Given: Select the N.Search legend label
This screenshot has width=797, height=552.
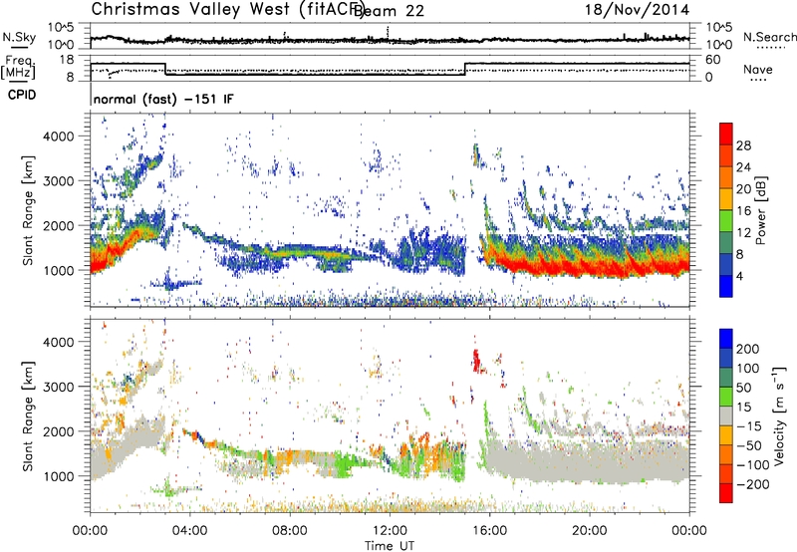Looking at the screenshot, I should point(769,37).
